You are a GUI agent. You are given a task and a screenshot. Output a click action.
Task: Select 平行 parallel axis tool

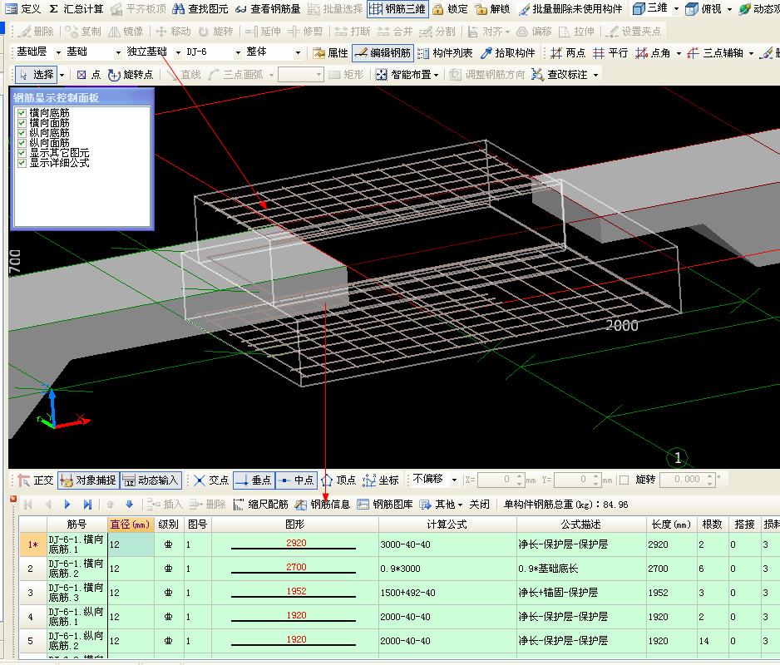[x=610, y=52]
